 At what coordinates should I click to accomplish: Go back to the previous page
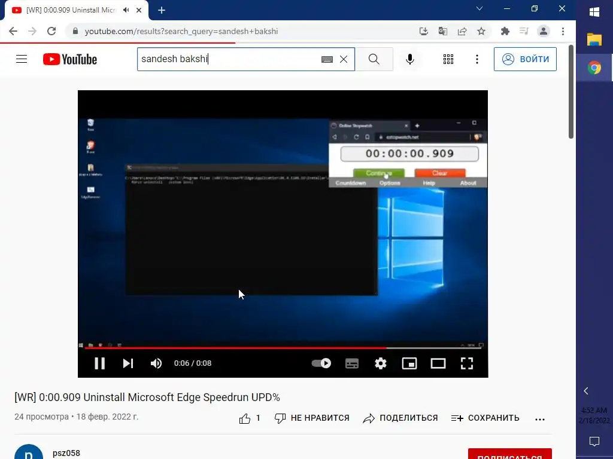click(13, 31)
